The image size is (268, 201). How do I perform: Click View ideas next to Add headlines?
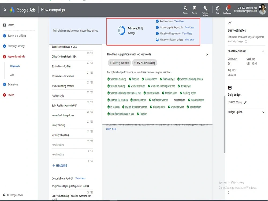coord(179,21)
